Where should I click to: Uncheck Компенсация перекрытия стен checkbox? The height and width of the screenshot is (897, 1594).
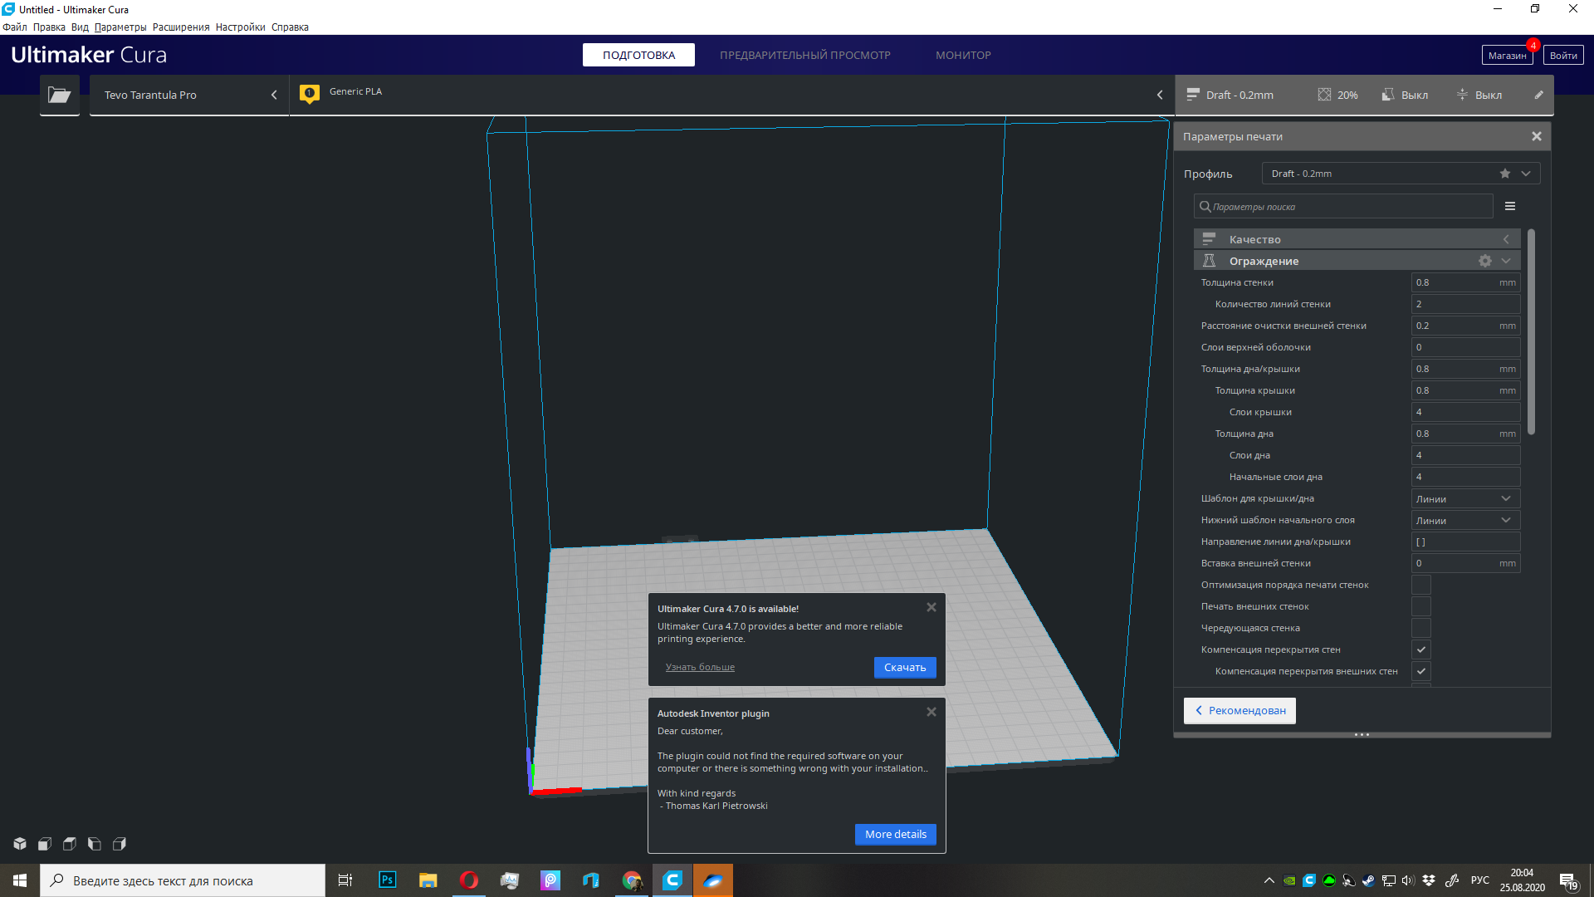click(x=1420, y=649)
